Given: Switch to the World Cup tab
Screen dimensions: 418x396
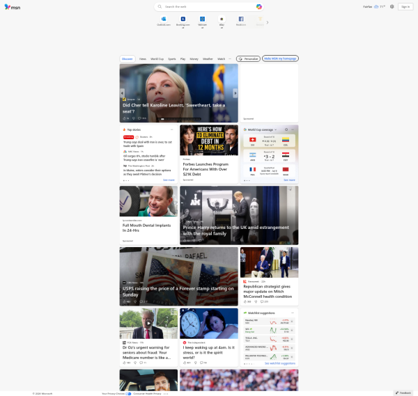Looking at the screenshot, I should point(157,59).
